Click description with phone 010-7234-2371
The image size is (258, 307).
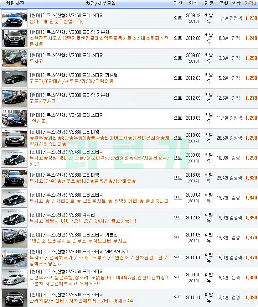pos(83,221)
